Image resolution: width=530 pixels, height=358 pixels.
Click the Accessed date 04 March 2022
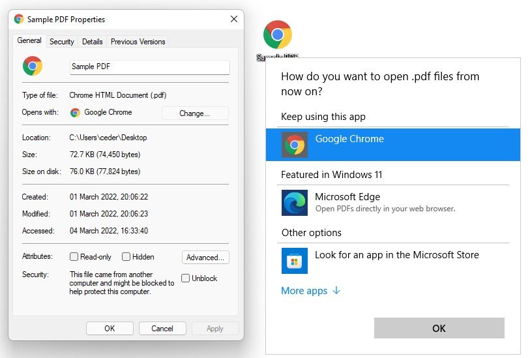pyautogui.click(x=109, y=231)
